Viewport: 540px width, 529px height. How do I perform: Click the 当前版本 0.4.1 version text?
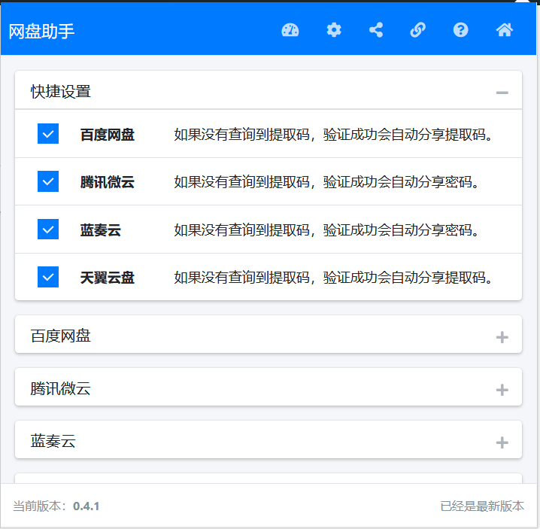point(56,506)
